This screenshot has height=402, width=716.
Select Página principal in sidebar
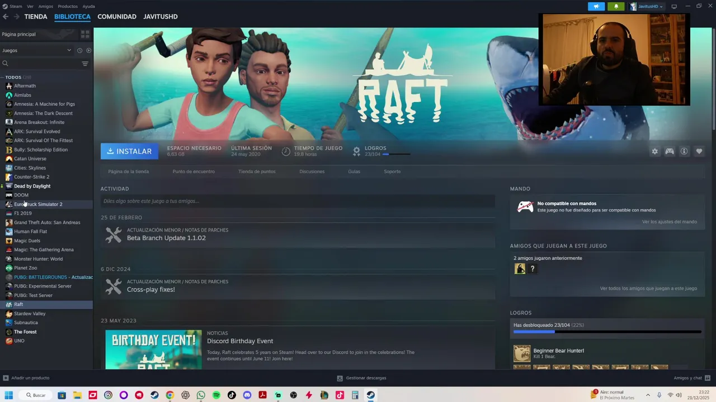click(x=18, y=34)
